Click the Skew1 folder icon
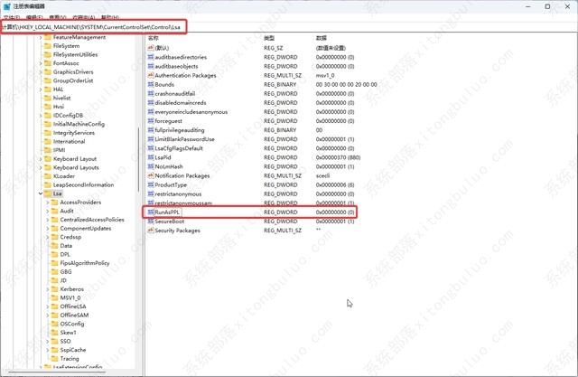Screen dimensions: 578x377 point(54,333)
